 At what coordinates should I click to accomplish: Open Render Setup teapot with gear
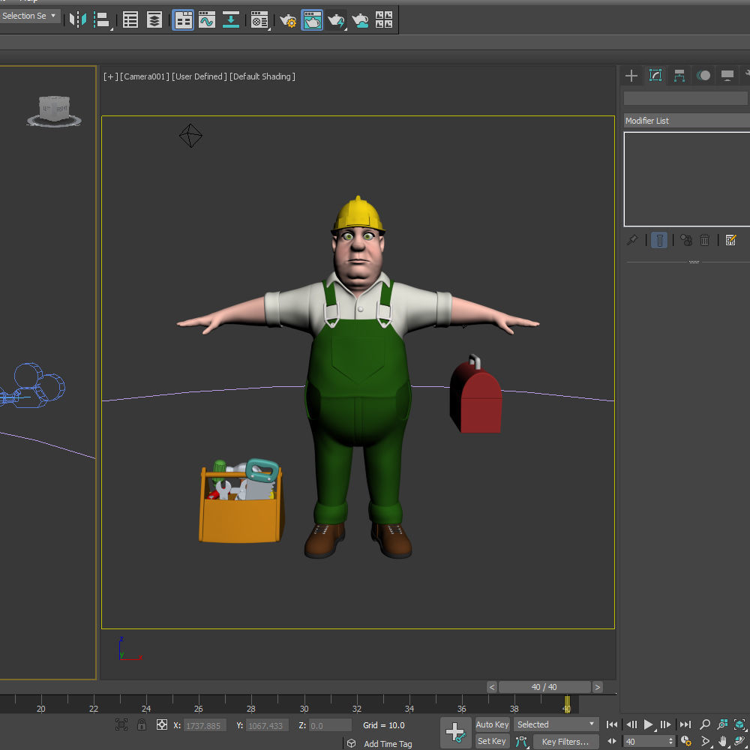[288, 20]
